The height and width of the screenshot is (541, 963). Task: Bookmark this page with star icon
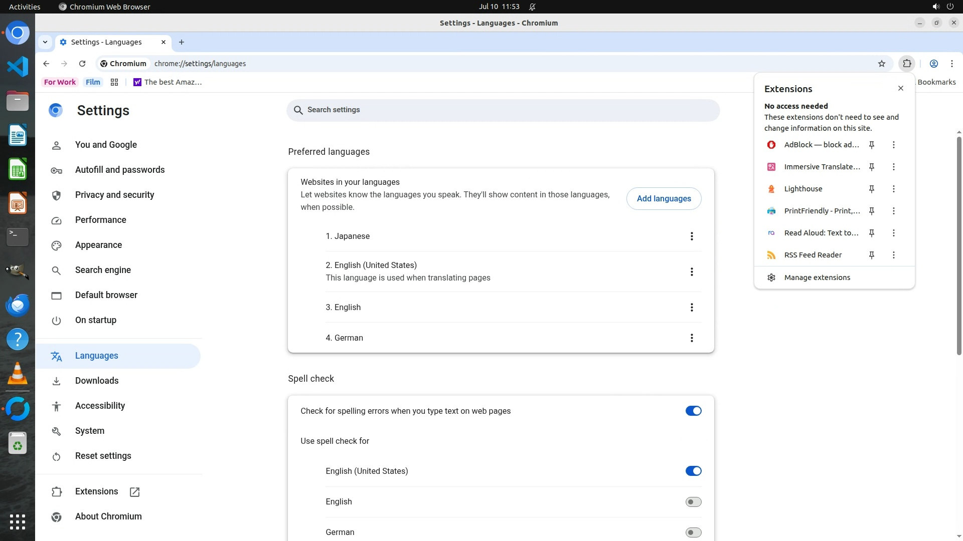[882, 64]
